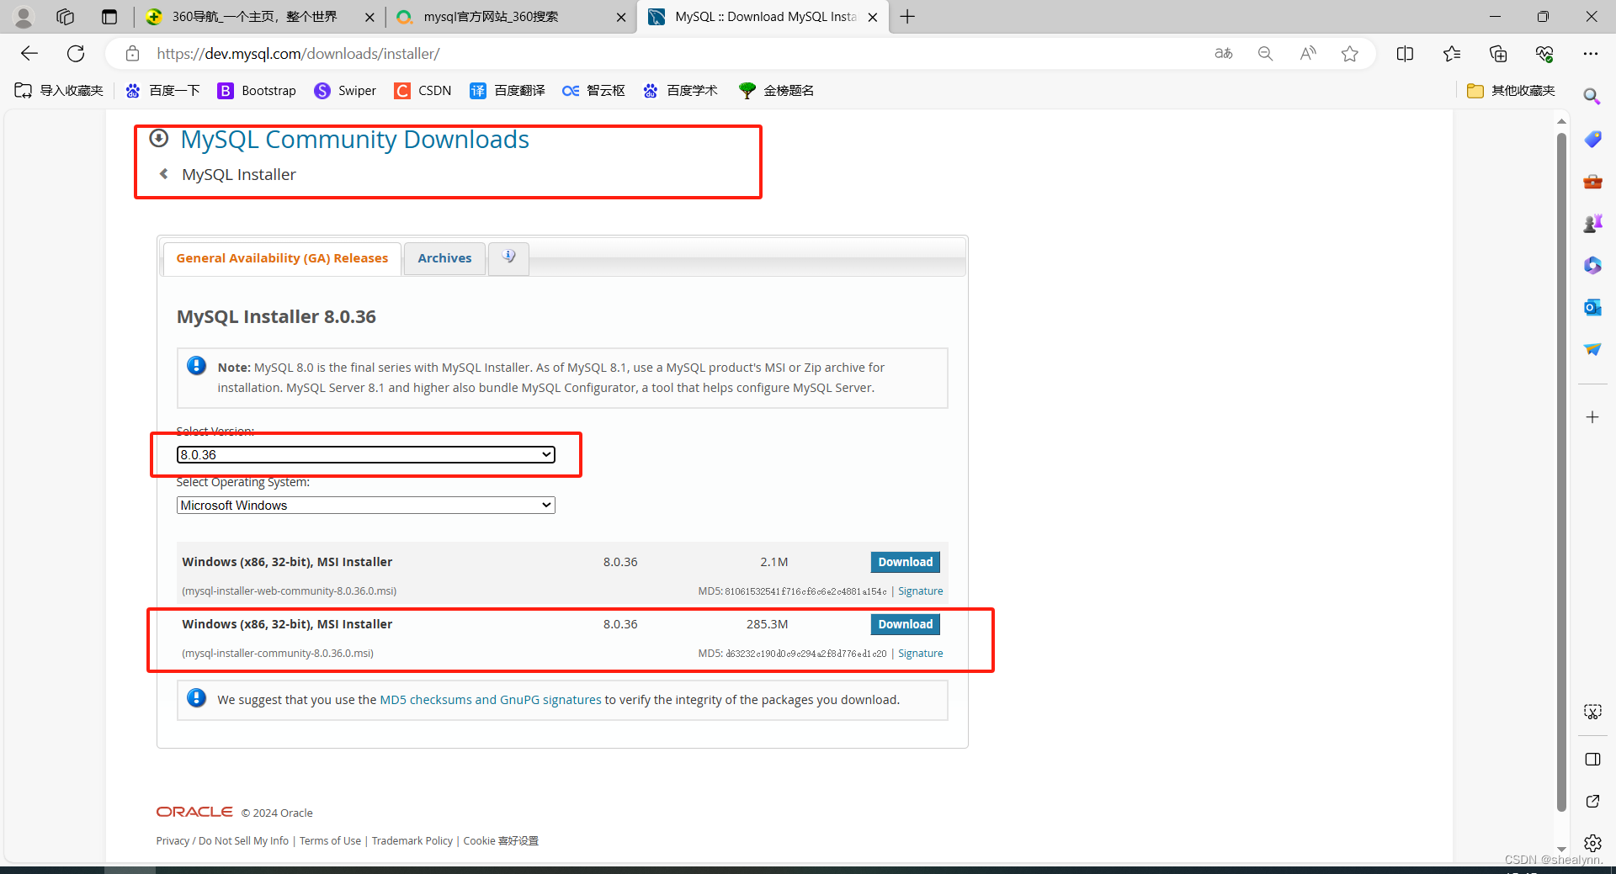Download the 285.3M community installer
Viewport: 1616px width, 874px height.
click(905, 624)
